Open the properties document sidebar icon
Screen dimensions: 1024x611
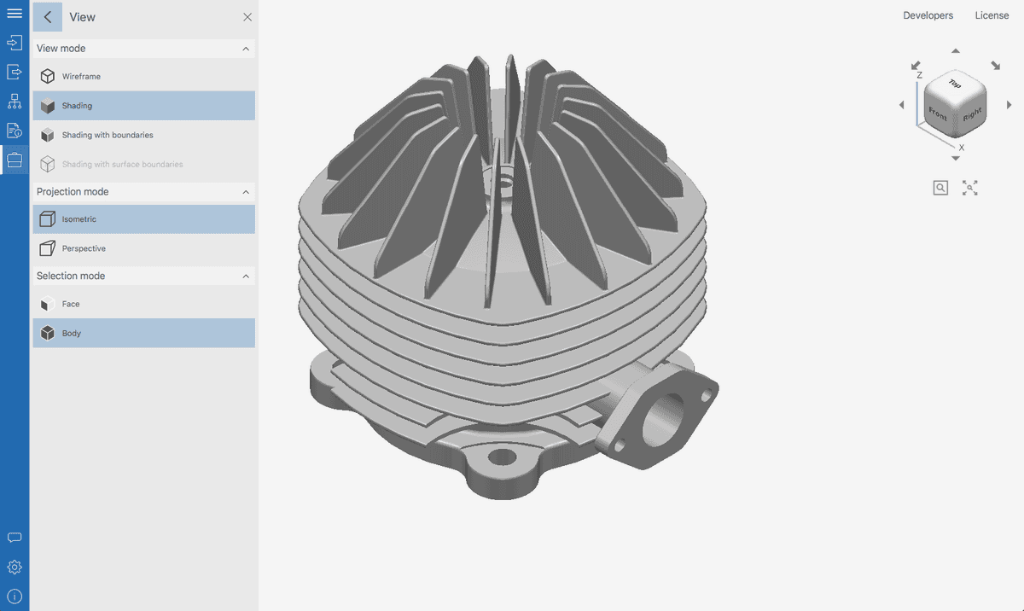point(15,131)
